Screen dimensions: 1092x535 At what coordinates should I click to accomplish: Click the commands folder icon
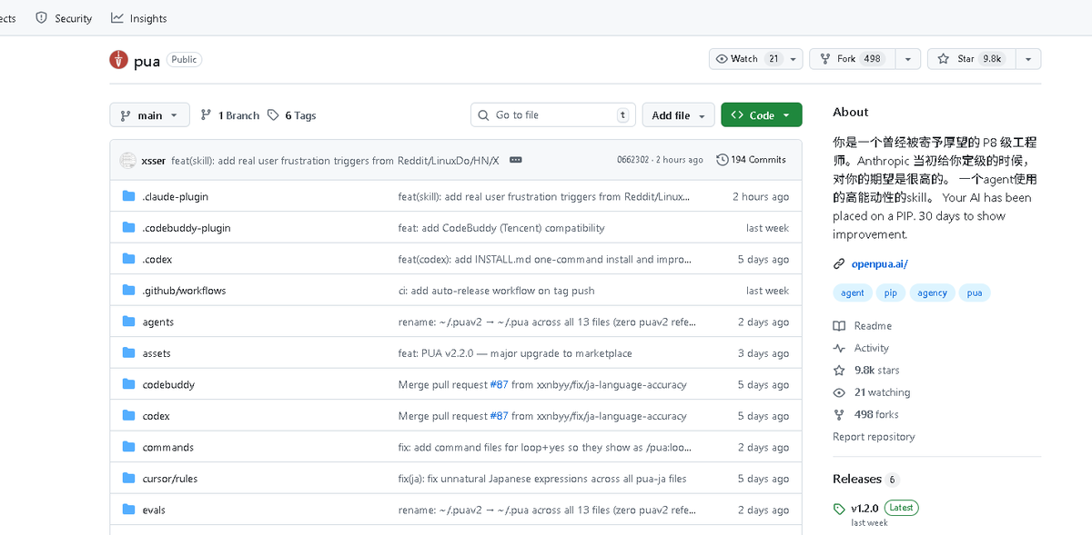tap(128, 447)
